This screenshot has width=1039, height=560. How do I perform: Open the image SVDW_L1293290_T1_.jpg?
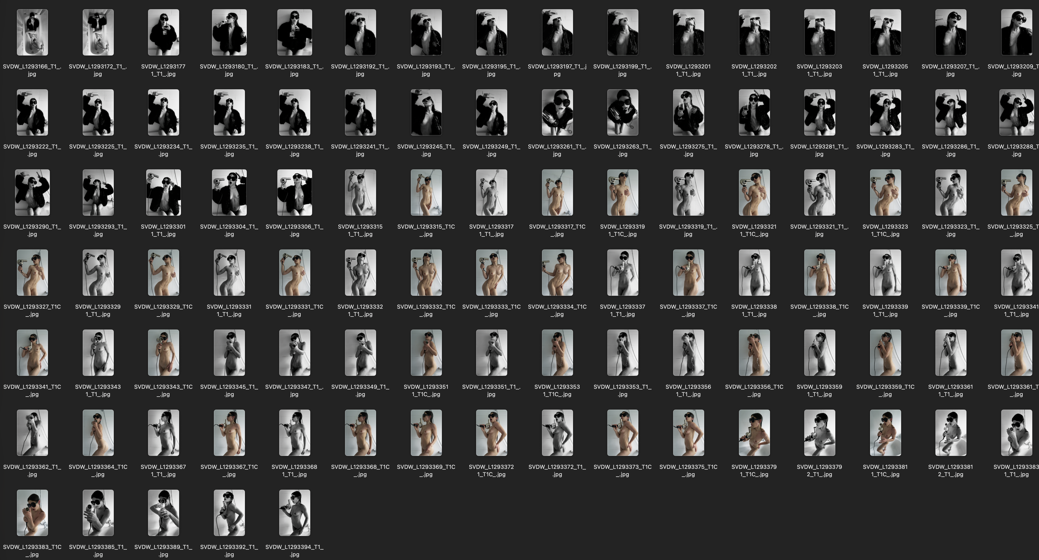(x=32, y=192)
